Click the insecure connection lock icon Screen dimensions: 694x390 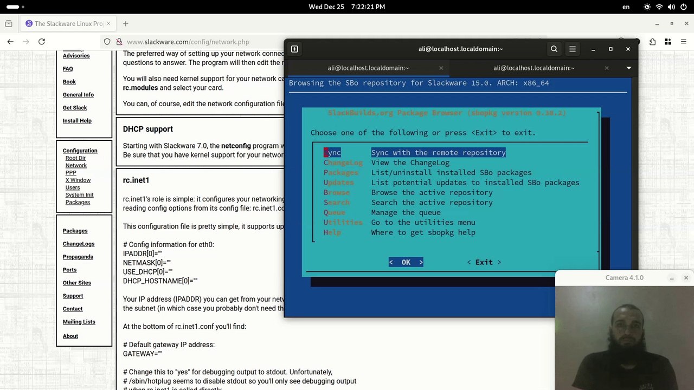click(119, 42)
